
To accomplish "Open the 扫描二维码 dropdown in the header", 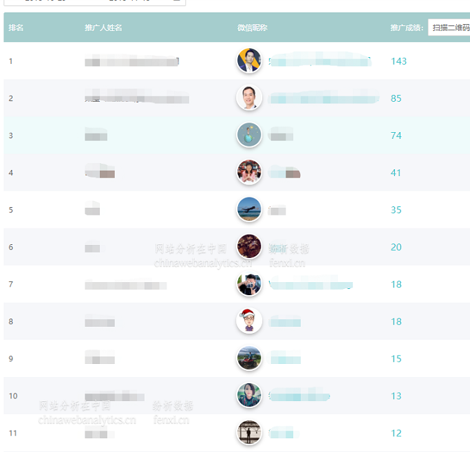I will coord(449,28).
